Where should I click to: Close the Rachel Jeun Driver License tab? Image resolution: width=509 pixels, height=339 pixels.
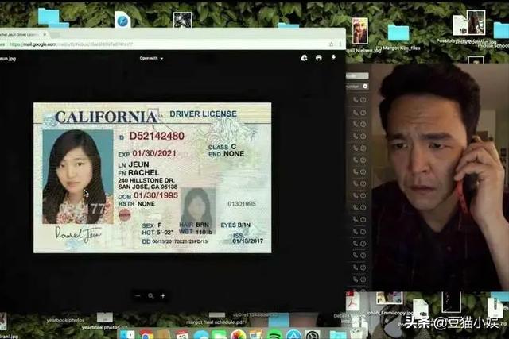coord(45,34)
